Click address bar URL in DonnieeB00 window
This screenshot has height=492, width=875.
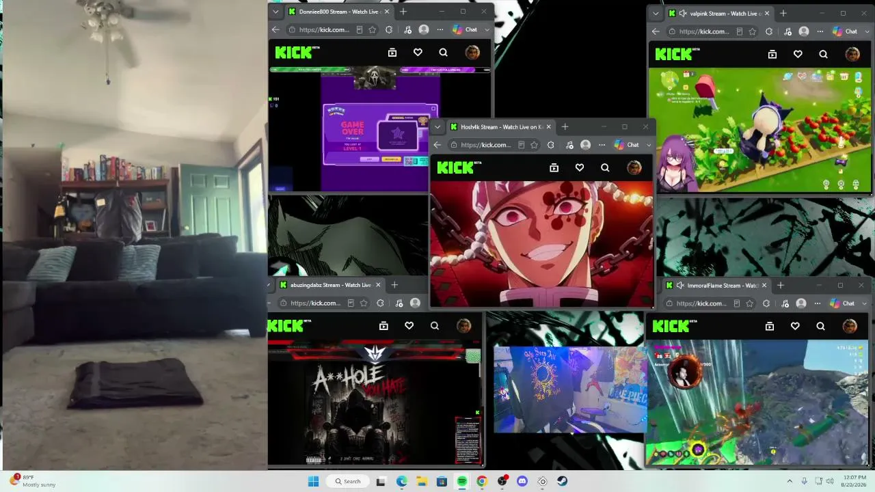tap(324, 30)
